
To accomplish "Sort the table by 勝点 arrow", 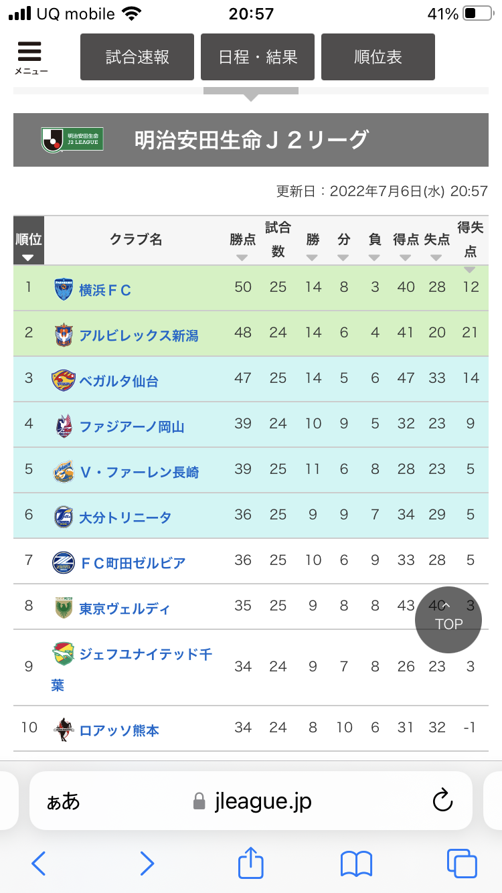I will point(242,258).
